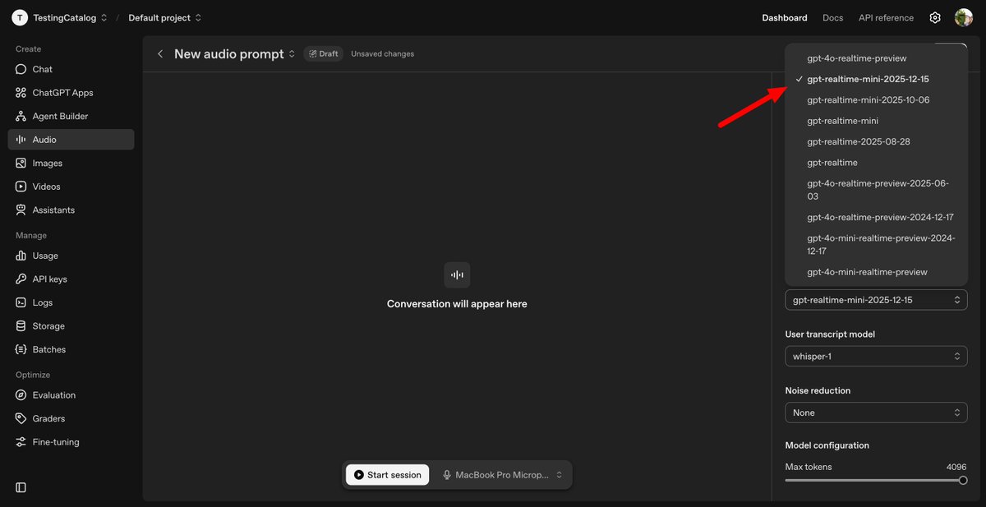The image size is (986, 507).
Task: Open the API reference link
Action: point(886,17)
